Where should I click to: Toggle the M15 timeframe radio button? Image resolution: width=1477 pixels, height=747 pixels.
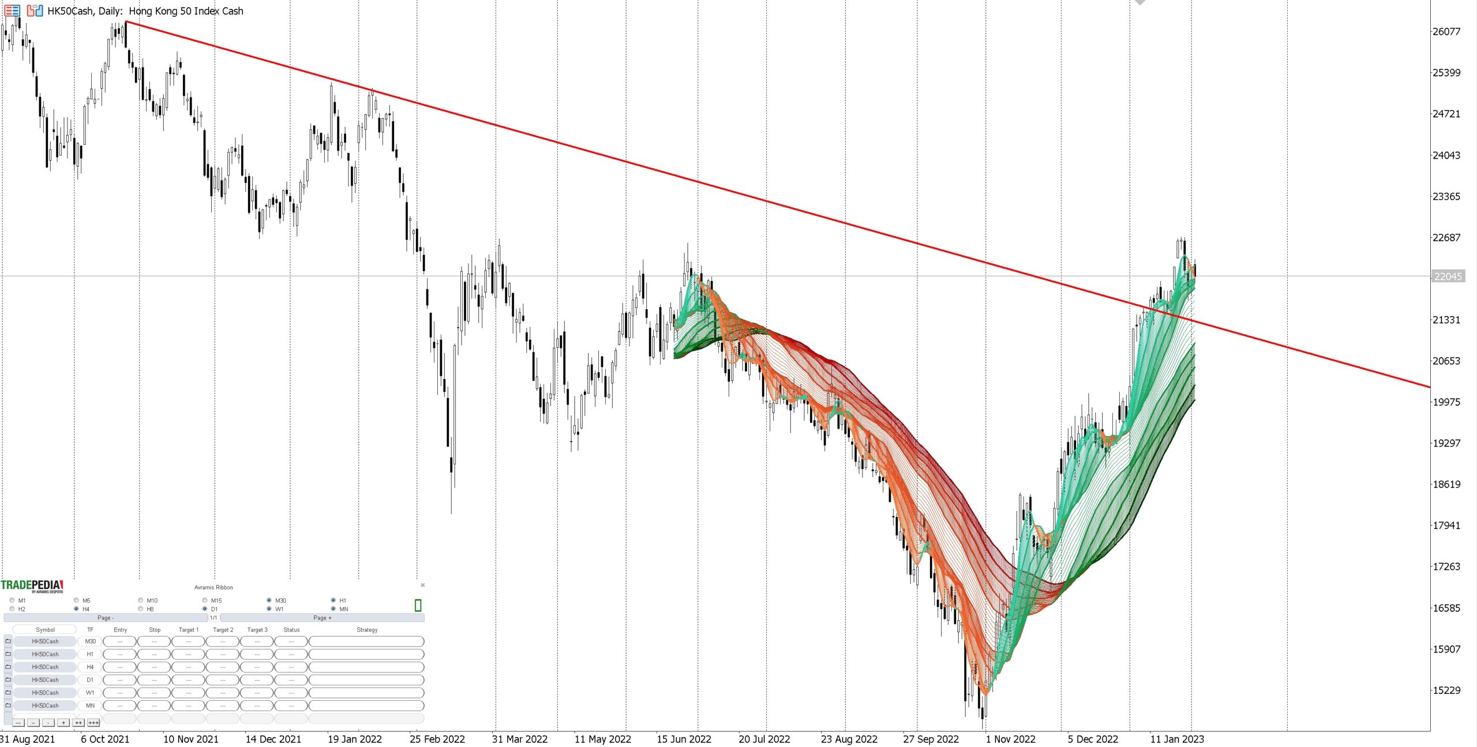click(205, 600)
